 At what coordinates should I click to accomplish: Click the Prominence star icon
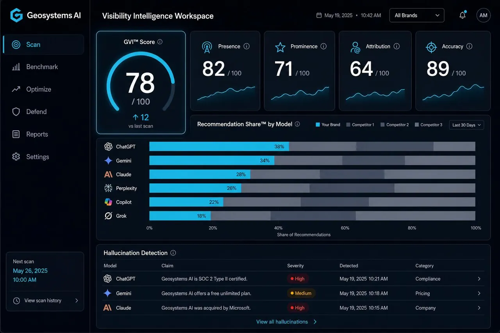tap(280, 47)
